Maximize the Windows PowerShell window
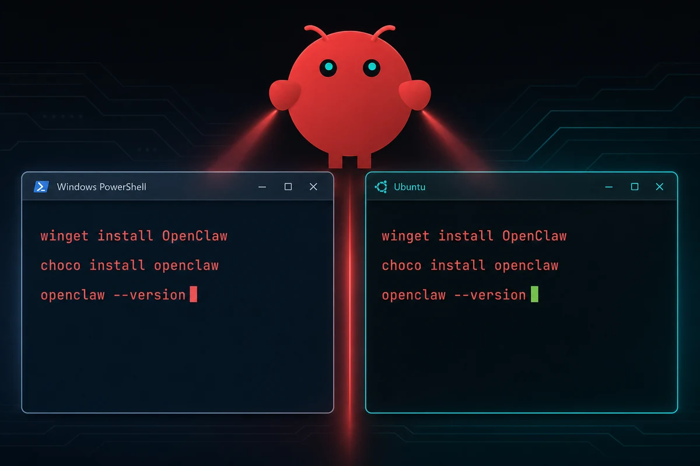This screenshot has width=700, height=466. (288, 187)
